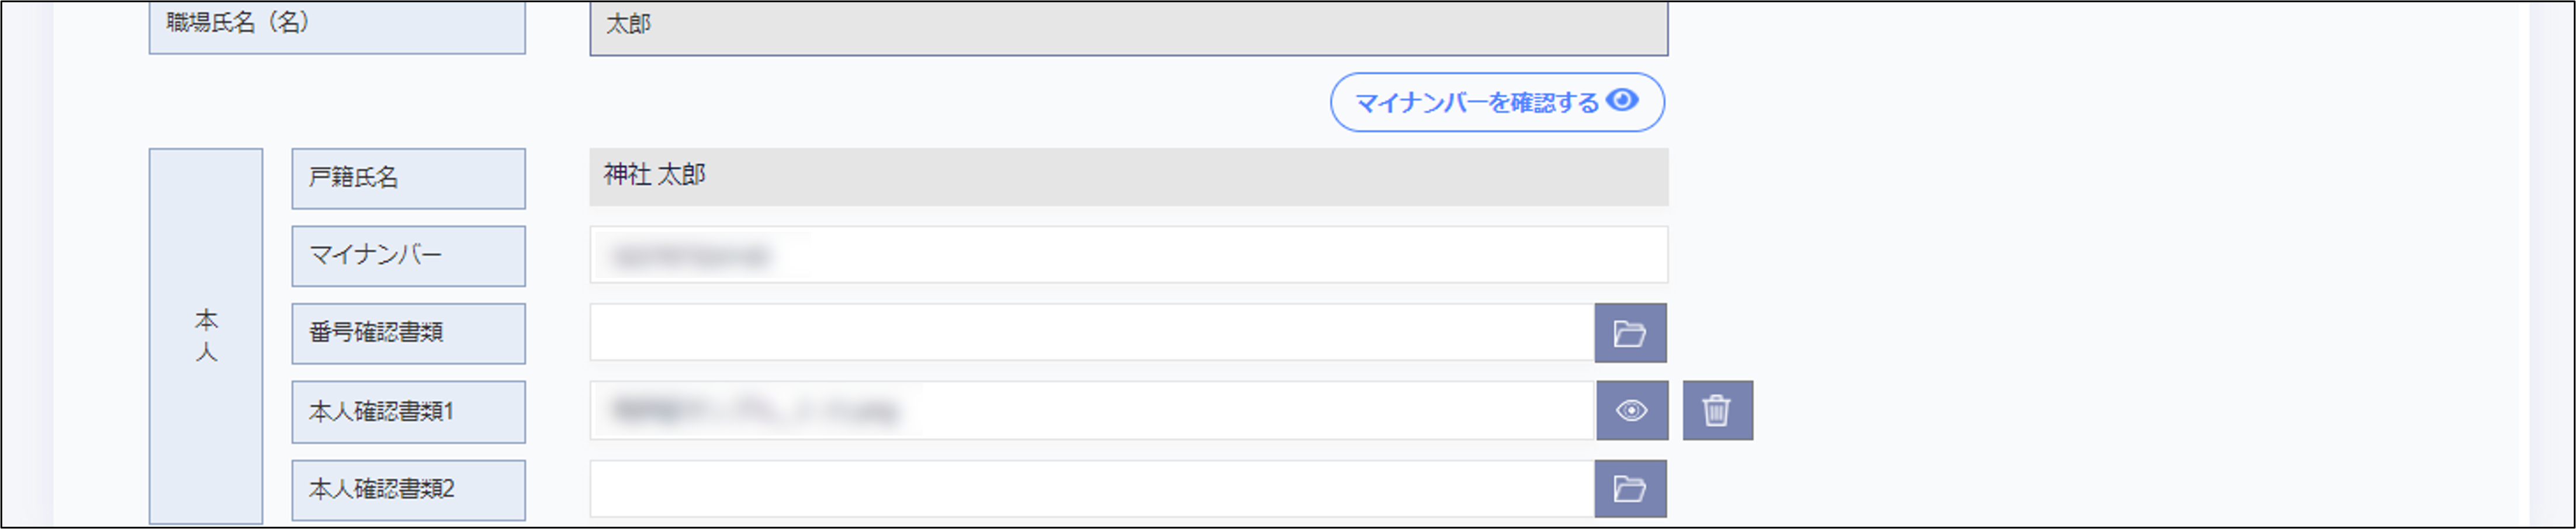Click the eye icon inside マイナンバーを確認する
The height and width of the screenshot is (529, 2576).
coord(1622,101)
